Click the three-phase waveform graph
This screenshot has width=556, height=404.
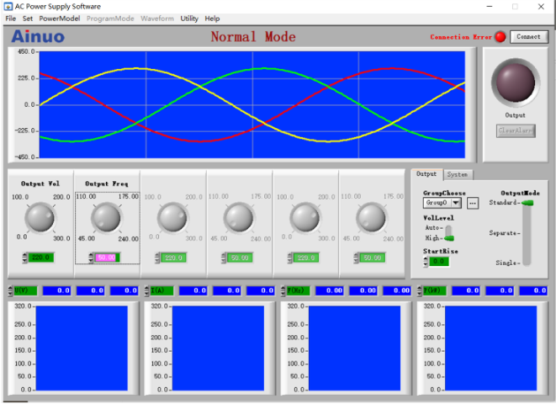coord(252,104)
